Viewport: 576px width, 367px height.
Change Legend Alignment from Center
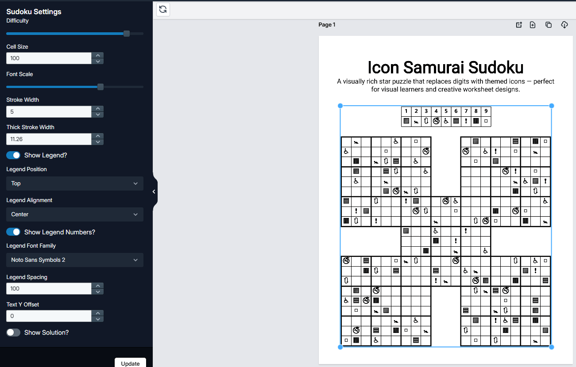pos(74,214)
